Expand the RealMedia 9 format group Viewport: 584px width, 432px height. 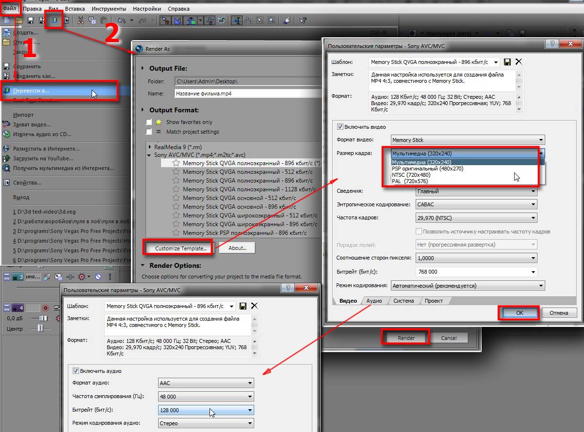150,146
